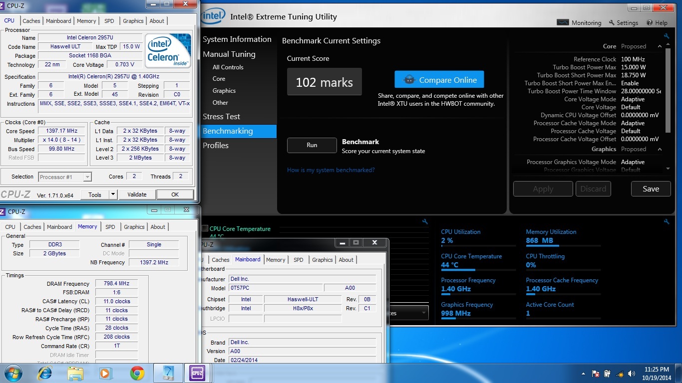Click the '102 marks' score box
Image resolution: width=682 pixels, height=383 pixels.
pyautogui.click(x=325, y=82)
